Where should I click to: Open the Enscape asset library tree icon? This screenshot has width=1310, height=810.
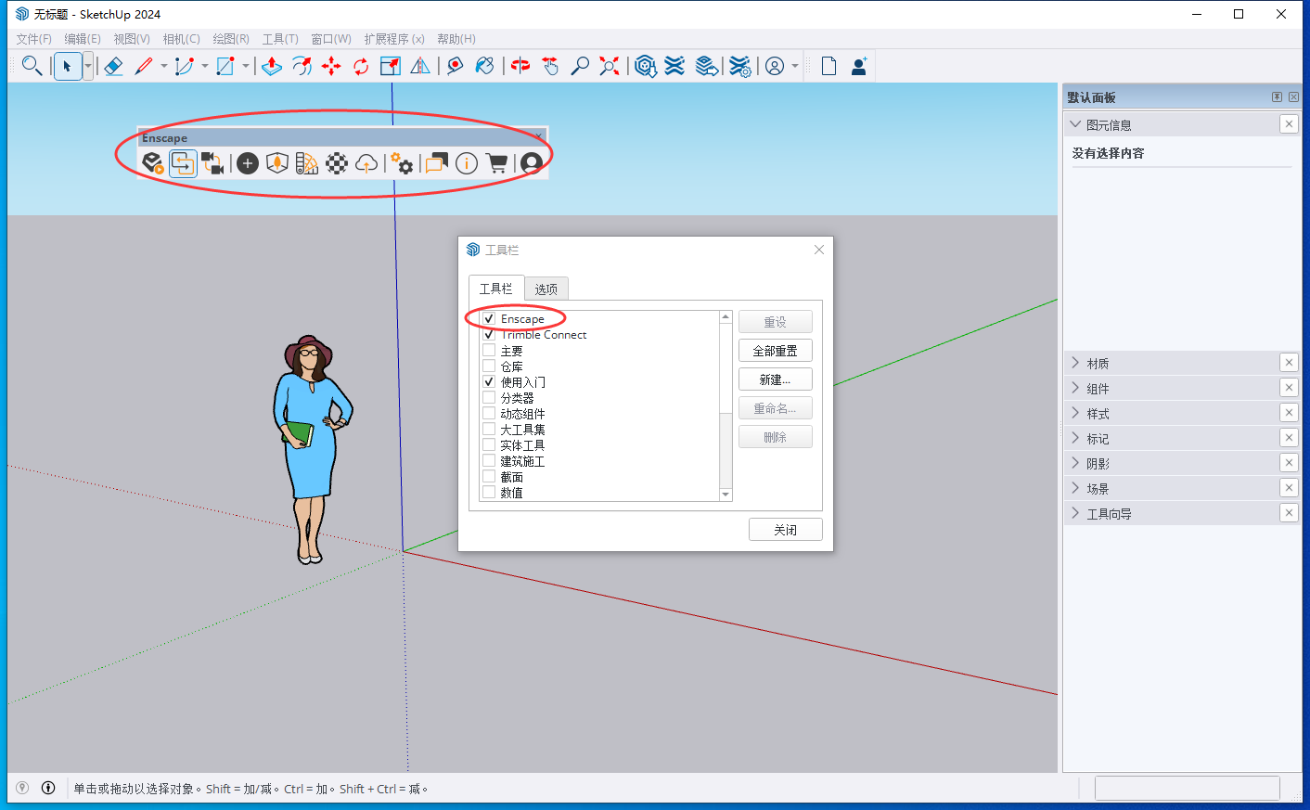(x=277, y=164)
